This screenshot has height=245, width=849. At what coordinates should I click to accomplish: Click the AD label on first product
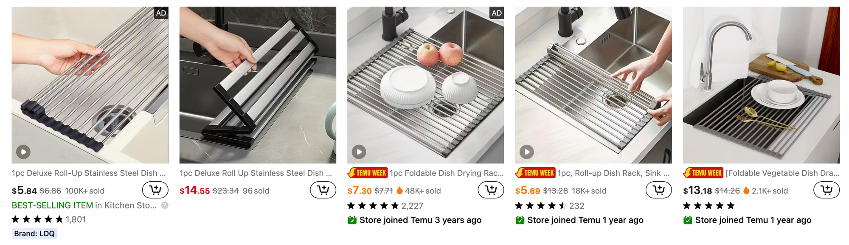click(x=161, y=13)
